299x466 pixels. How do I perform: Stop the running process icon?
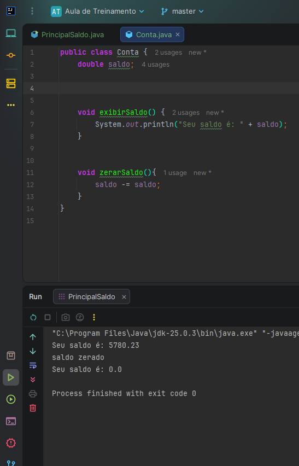tap(48, 317)
